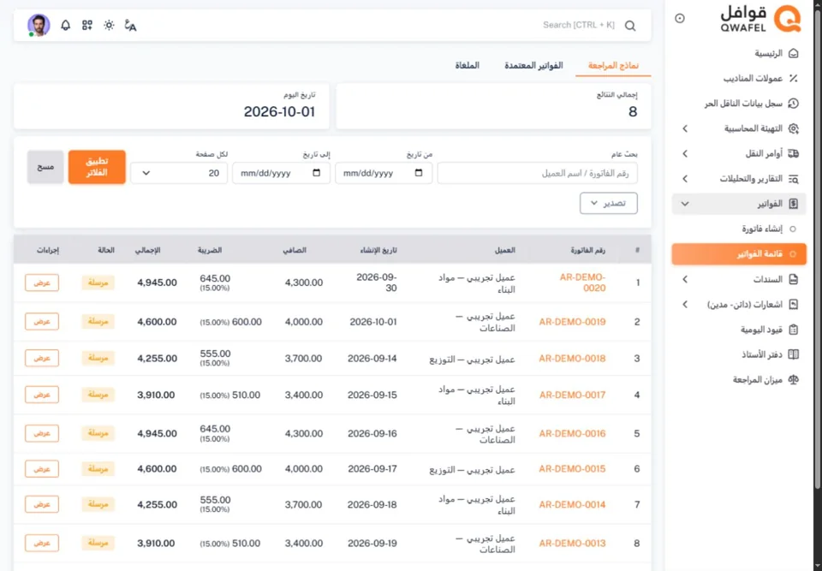
Task: Click the search magnifier icon
Action: point(630,26)
